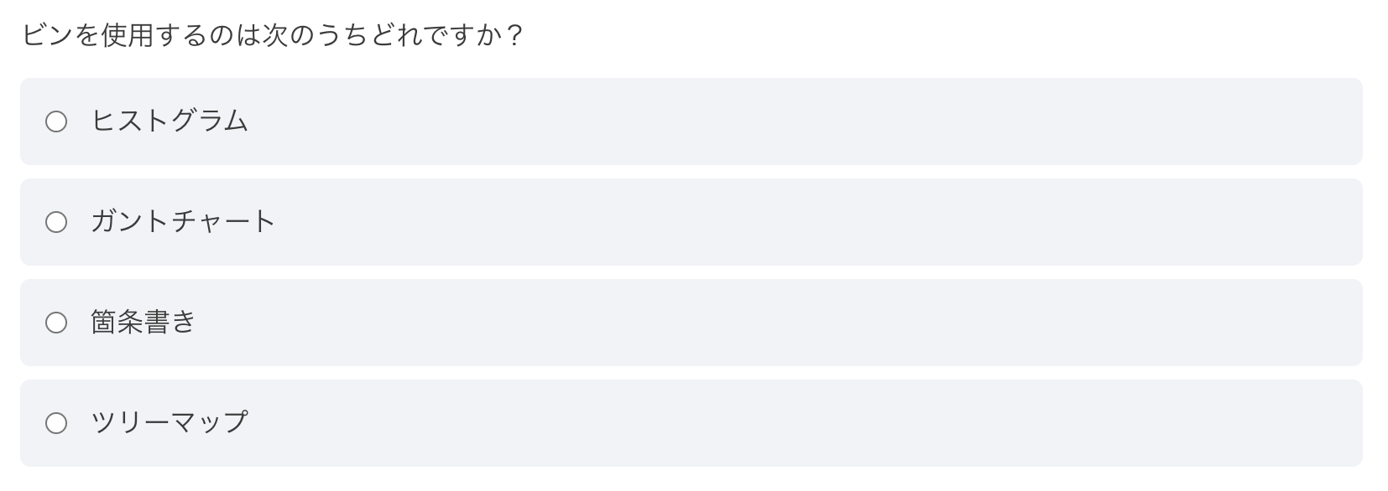Click the ガントチャート option label text
This screenshot has width=1388, height=491.
pyautogui.click(x=183, y=222)
